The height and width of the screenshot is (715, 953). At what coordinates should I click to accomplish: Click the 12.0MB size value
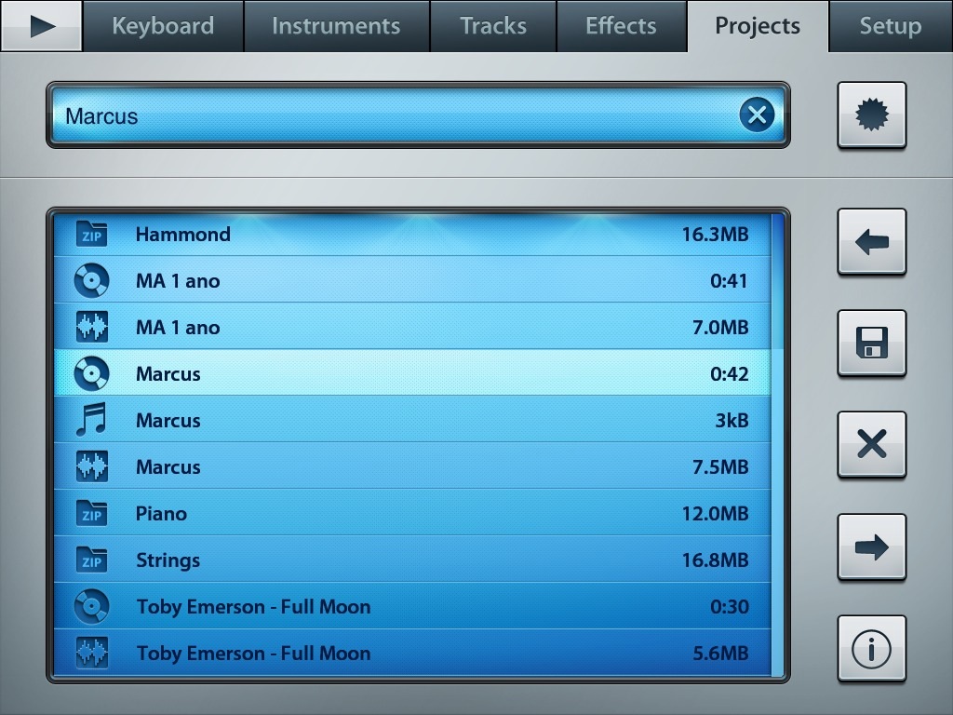[x=716, y=514]
